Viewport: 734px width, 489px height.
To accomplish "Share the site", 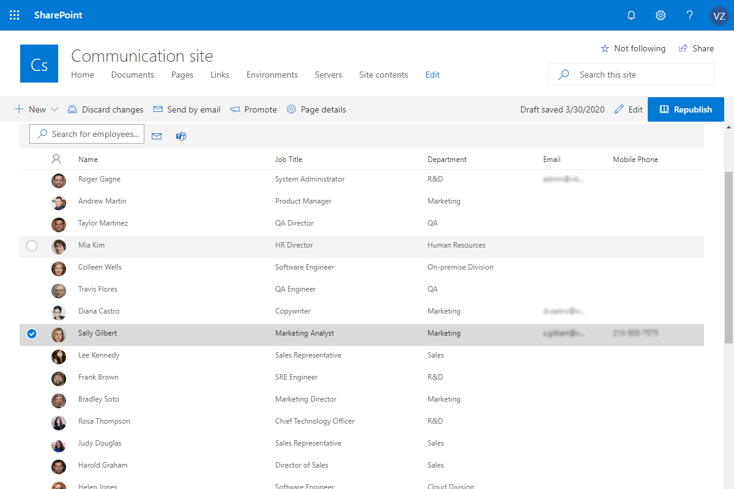I will tap(697, 48).
